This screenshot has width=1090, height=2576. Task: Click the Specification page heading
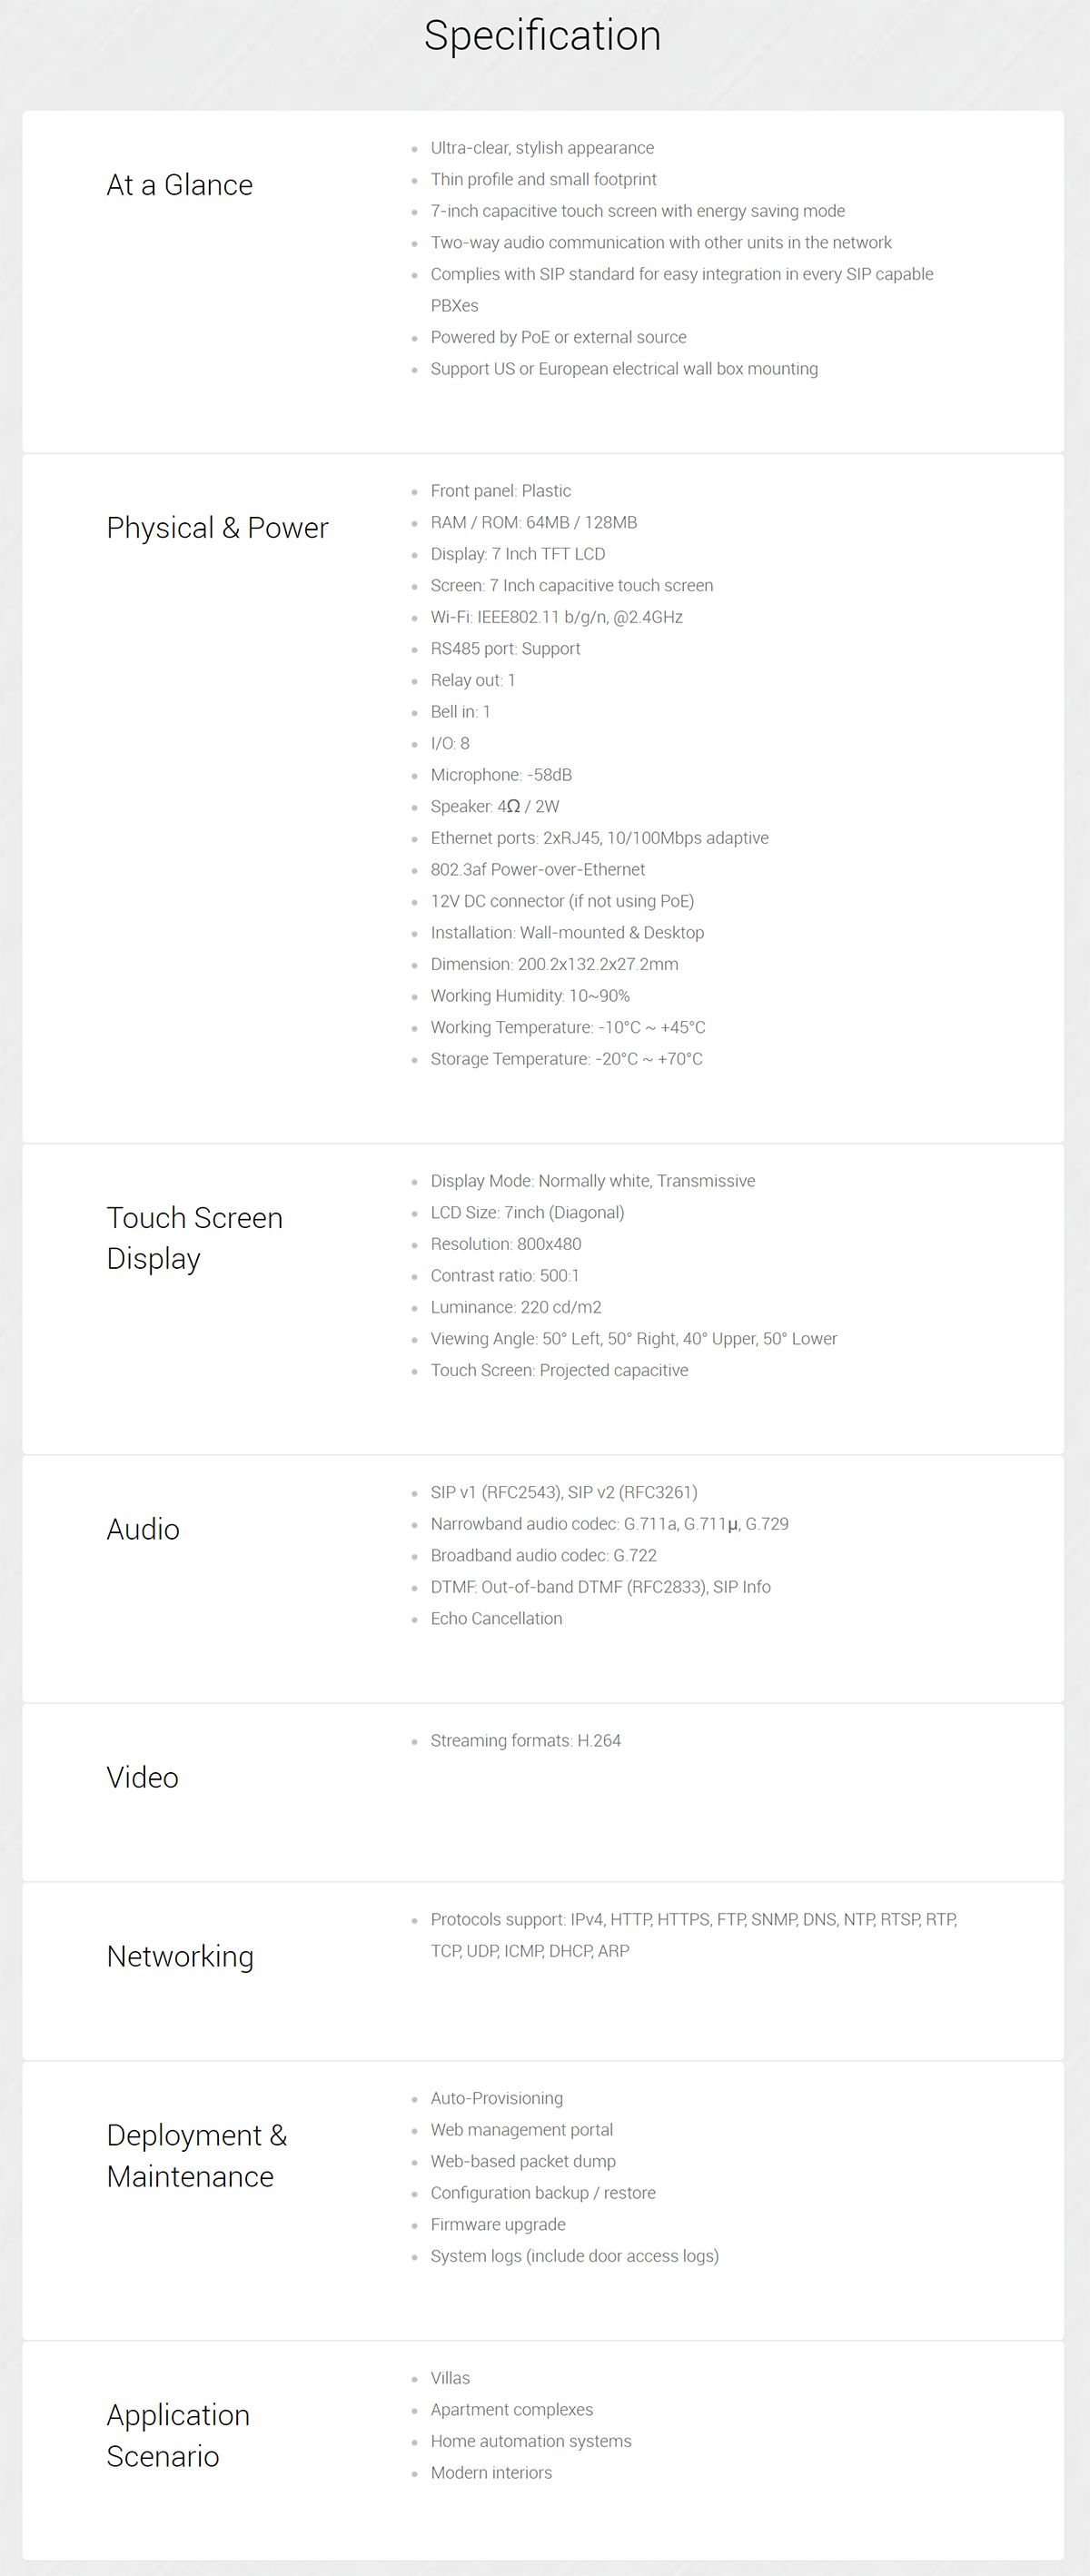[x=543, y=36]
